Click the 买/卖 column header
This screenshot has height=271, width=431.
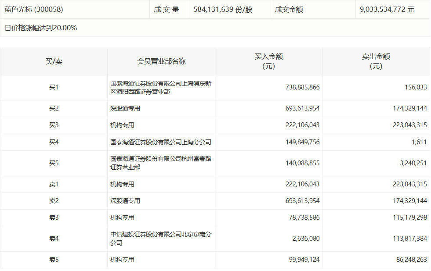pos(54,61)
